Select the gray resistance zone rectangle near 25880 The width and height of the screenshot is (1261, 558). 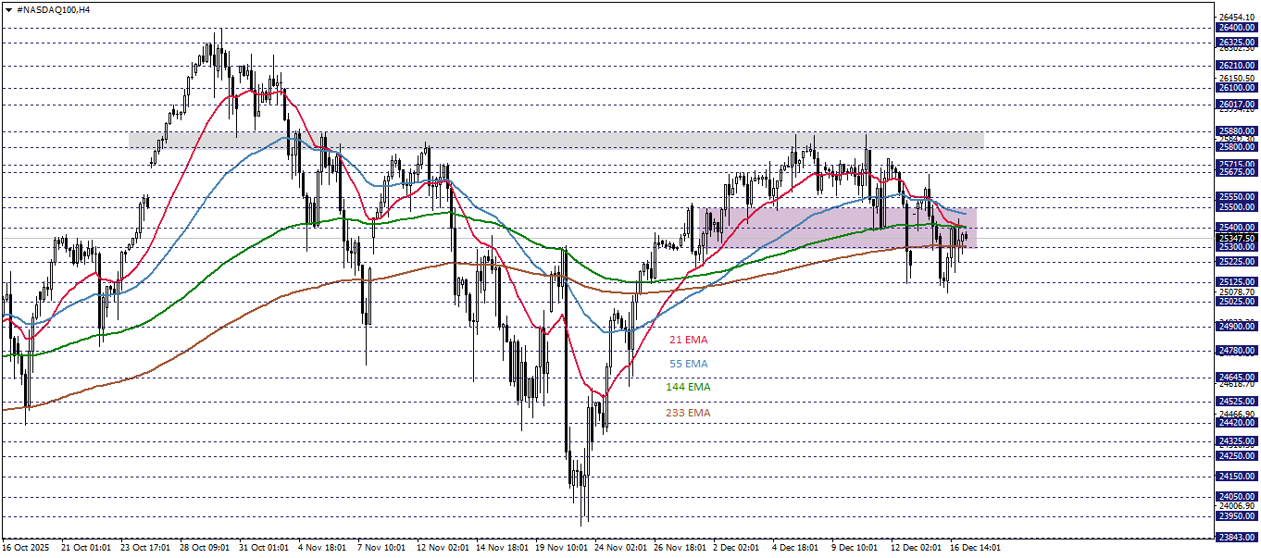pos(556,141)
